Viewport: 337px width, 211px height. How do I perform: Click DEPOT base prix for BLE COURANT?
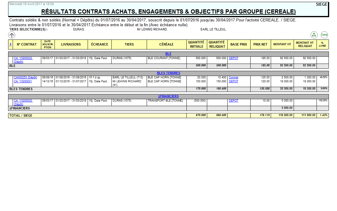233,58
